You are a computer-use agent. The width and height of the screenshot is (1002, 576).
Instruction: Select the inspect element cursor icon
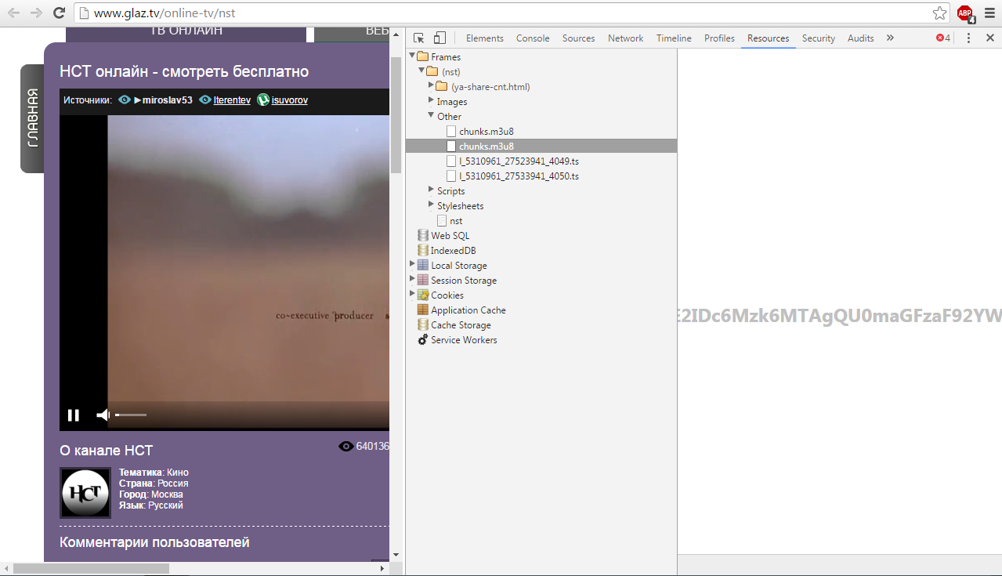pos(418,37)
